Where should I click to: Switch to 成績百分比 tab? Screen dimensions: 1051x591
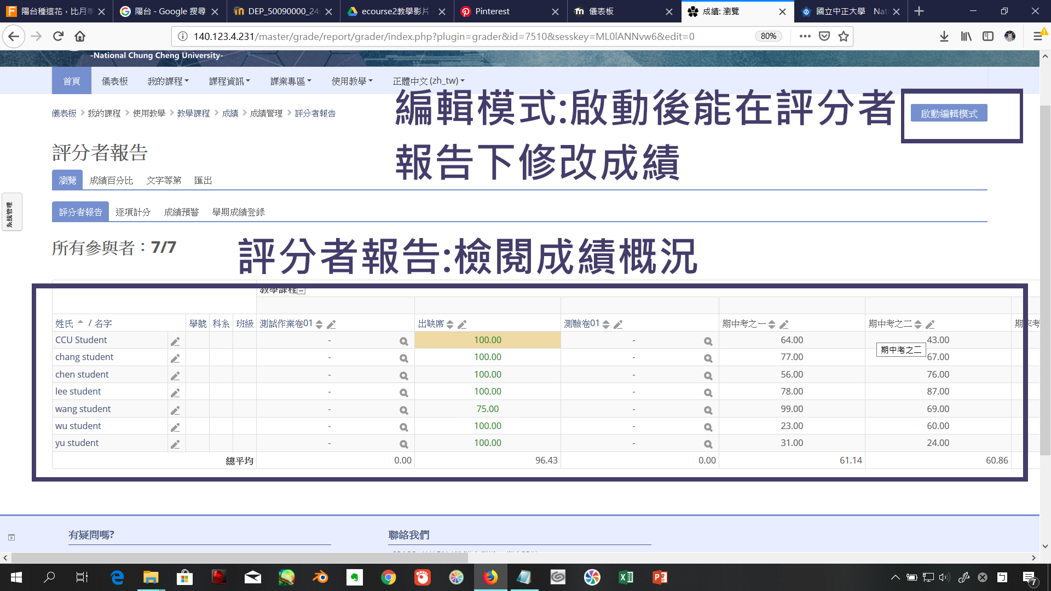(111, 180)
